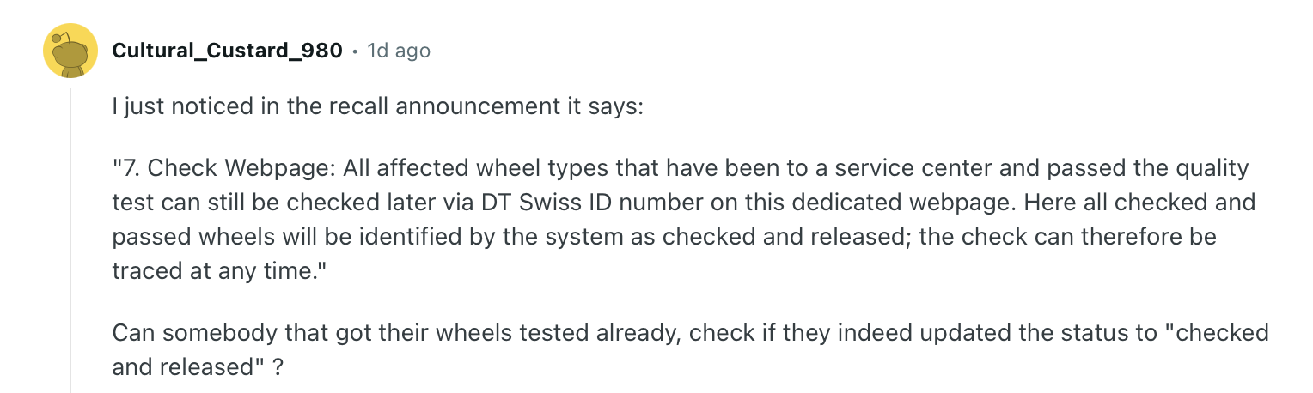Click the question mark ending the comment
The height and width of the screenshot is (393, 1313).
click(x=278, y=366)
